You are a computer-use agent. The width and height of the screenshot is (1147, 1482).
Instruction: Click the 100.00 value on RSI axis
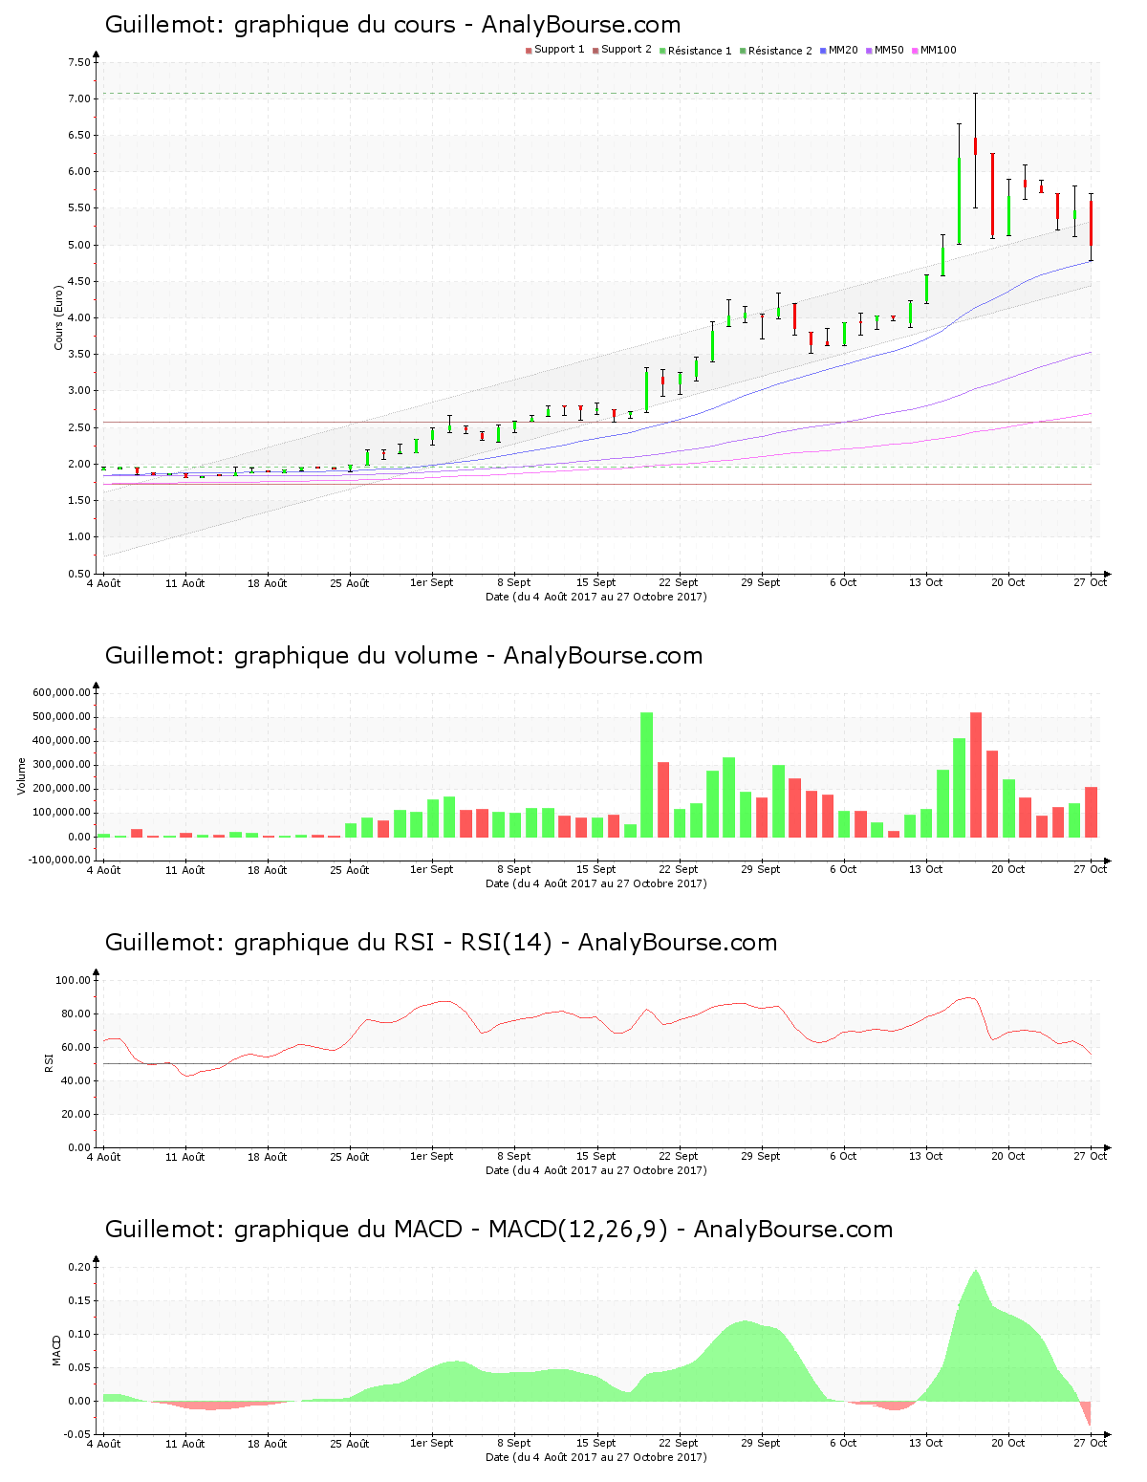73,980
